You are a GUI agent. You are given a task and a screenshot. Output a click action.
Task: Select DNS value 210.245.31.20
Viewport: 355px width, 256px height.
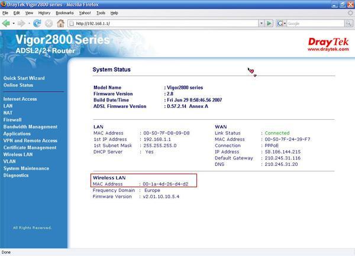(281, 164)
